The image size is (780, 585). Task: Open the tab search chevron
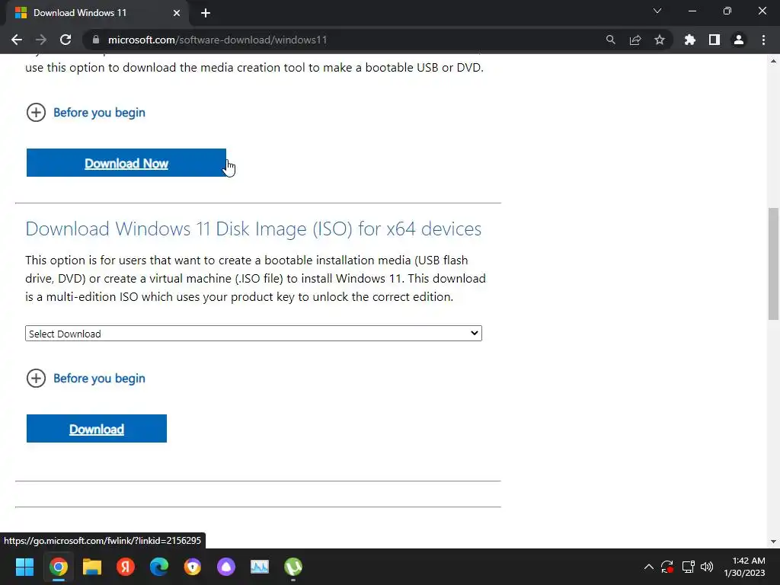tap(657, 11)
